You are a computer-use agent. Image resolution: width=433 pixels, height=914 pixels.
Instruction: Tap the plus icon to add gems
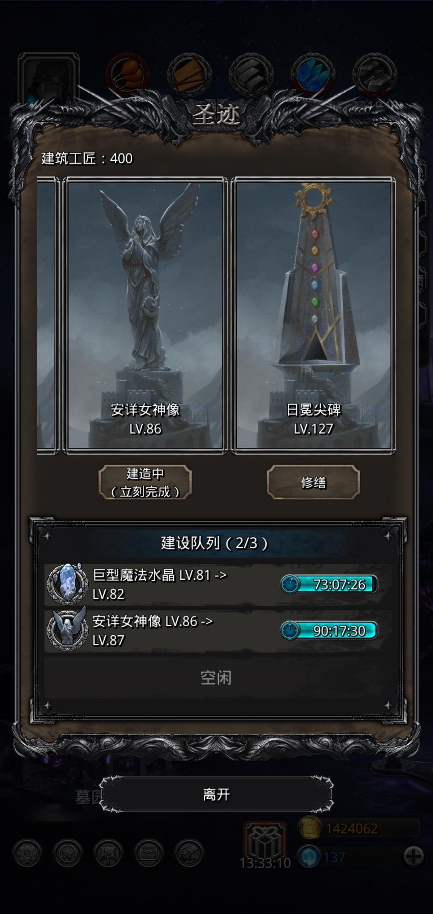pos(413,857)
